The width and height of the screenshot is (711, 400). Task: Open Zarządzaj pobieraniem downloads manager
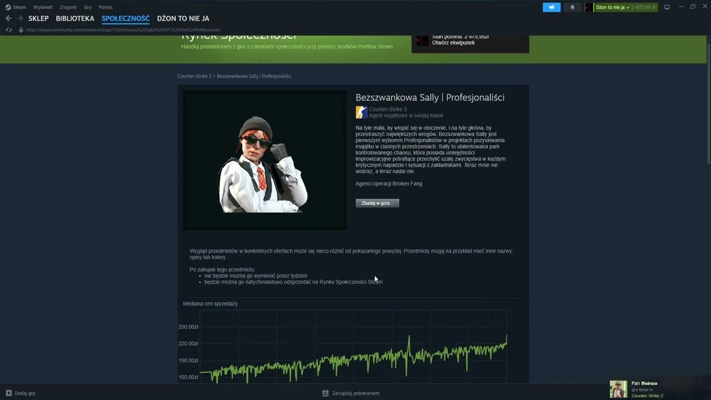pos(351,393)
